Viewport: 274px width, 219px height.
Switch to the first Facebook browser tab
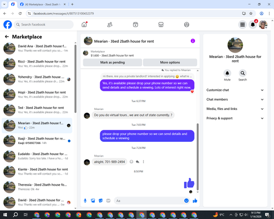(x=13, y=4)
